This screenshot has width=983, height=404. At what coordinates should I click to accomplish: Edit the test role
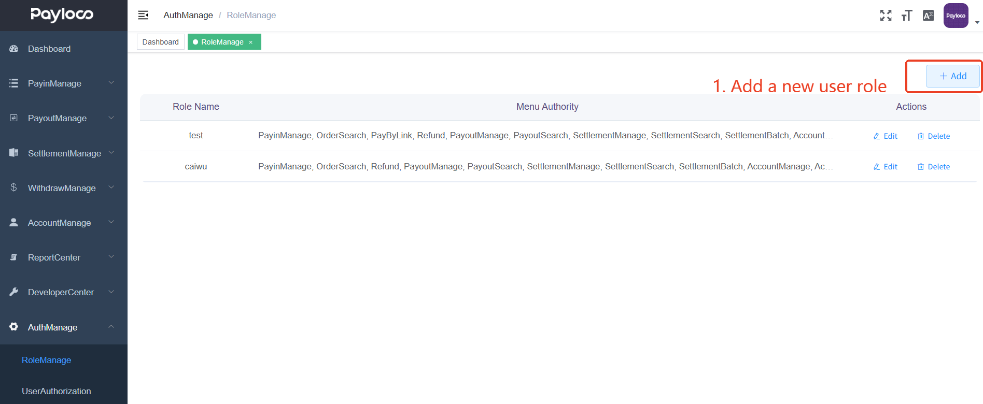(x=885, y=136)
